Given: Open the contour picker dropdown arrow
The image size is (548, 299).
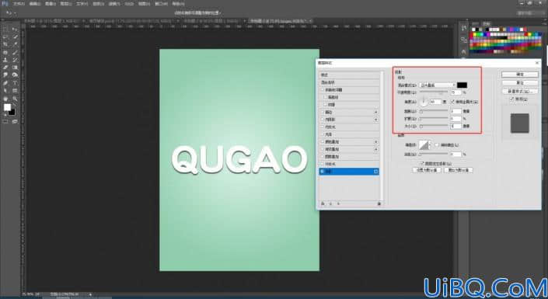Looking at the screenshot, I should 430,145.
